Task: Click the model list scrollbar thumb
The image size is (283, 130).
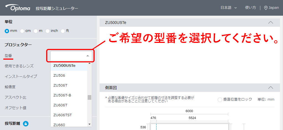Action: click(89, 98)
